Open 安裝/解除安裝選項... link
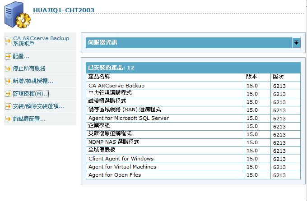The height and width of the screenshot is (201, 307). tap(38, 106)
